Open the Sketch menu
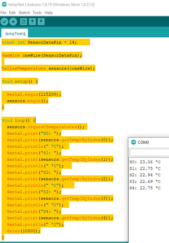Viewport: 169px width, 243px height. (24, 13)
